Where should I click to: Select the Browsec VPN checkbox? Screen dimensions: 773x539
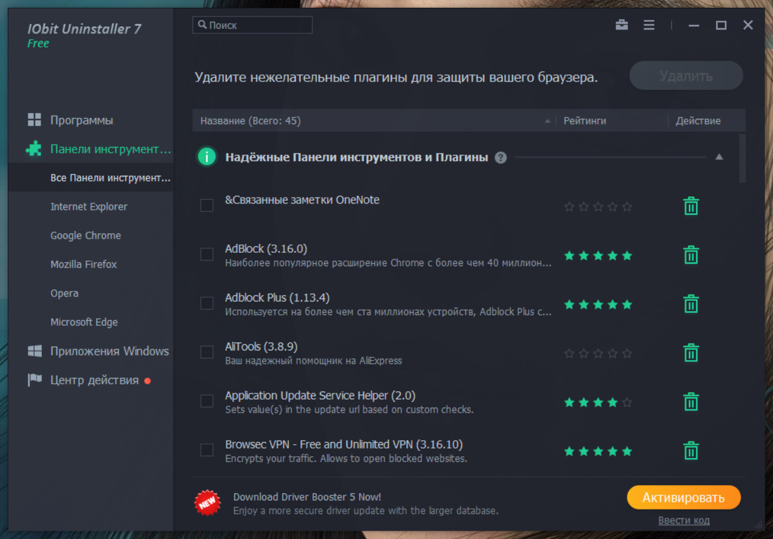tap(207, 450)
